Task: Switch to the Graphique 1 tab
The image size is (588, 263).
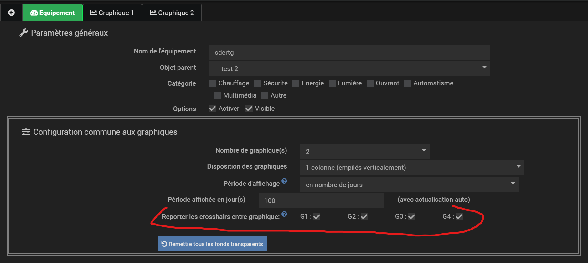Action: tap(112, 13)
